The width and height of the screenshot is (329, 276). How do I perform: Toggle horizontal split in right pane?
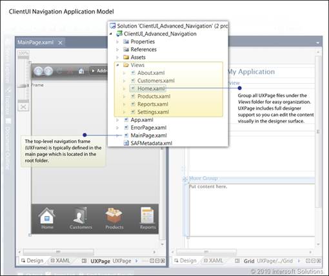click(314, 261)
